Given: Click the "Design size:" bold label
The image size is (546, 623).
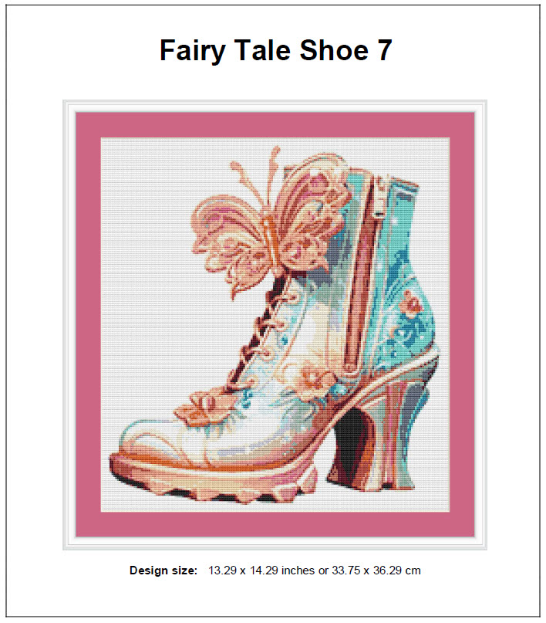Looking at the screenshot, I should [x=163, y=571].
